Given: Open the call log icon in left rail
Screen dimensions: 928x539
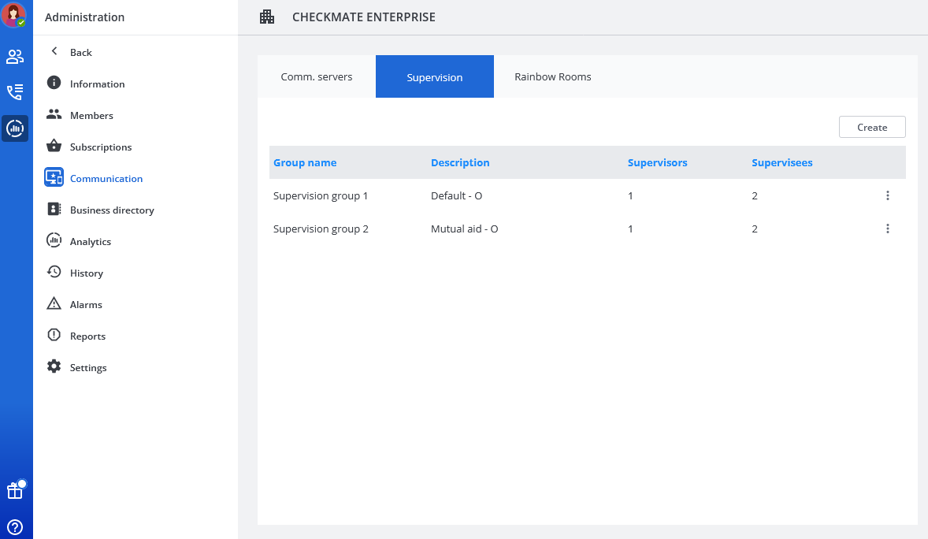Looking at the screenshot, I should click(15, 92).
